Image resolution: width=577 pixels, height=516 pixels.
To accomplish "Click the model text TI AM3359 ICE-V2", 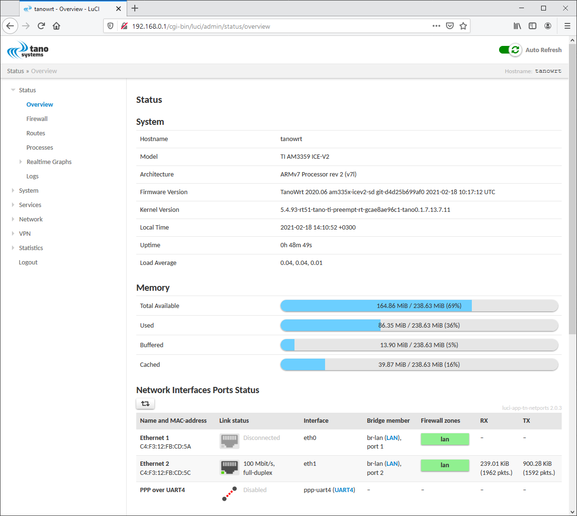I will (x=305, y=156).
